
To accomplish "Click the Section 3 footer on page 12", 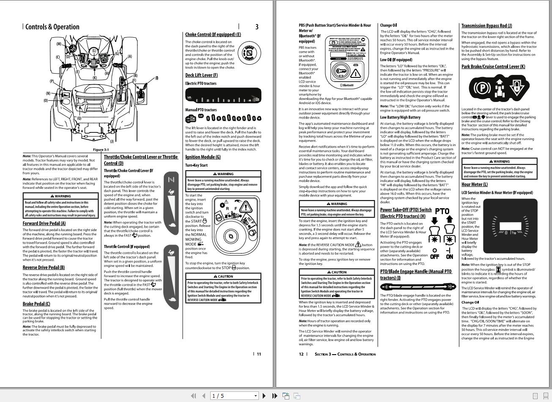I will (x=345, y=354).
